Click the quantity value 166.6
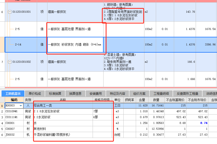Screen dimensions: 217x144 [191, 62]
